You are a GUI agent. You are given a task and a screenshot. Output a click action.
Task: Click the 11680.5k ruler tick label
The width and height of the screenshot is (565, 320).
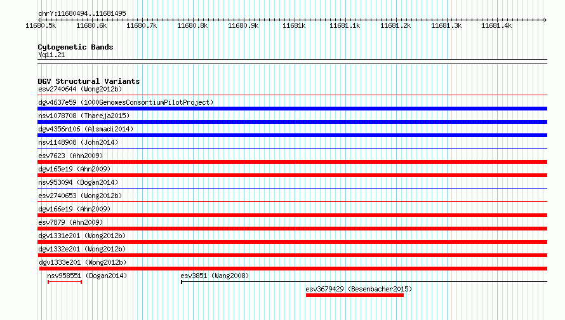coord(41,25)
